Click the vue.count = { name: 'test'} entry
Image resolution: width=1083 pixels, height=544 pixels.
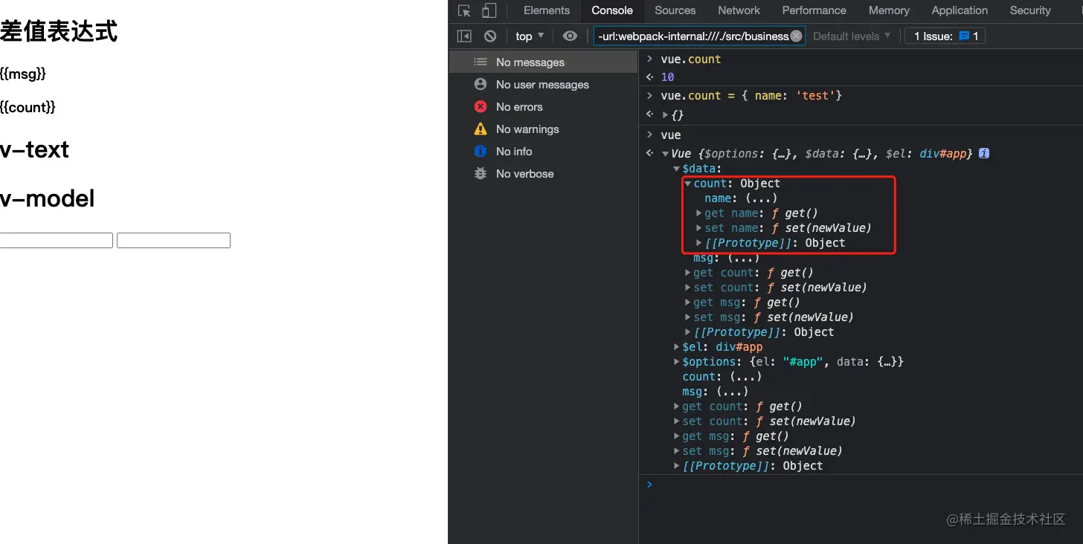point(751,96)
